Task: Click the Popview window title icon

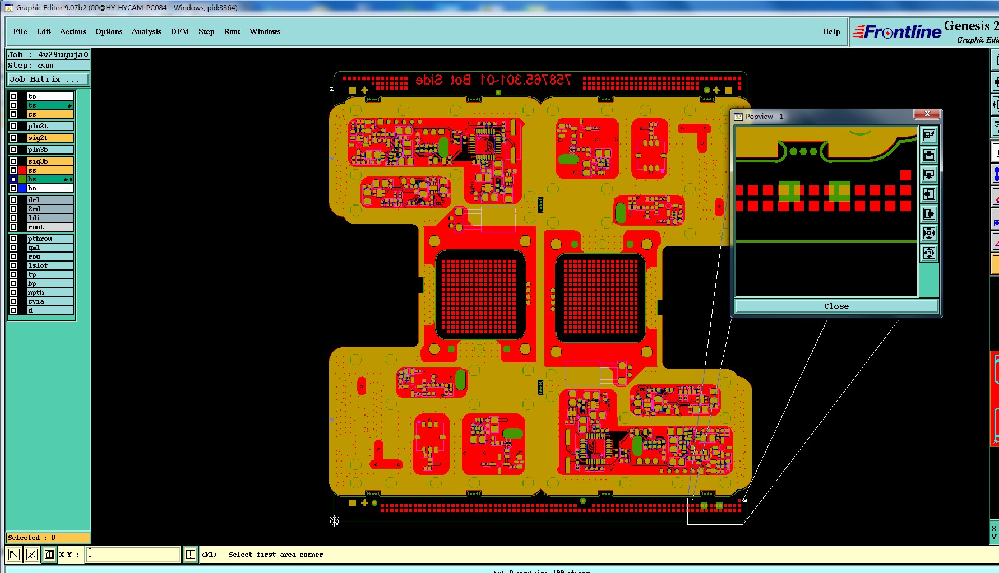Action: tap(738, 117)
